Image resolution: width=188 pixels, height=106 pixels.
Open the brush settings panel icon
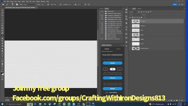coord(17,5)
